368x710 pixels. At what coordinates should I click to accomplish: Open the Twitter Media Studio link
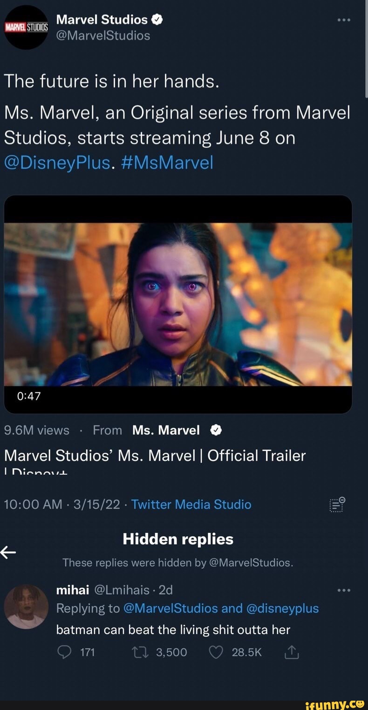[x=191, y=504]
